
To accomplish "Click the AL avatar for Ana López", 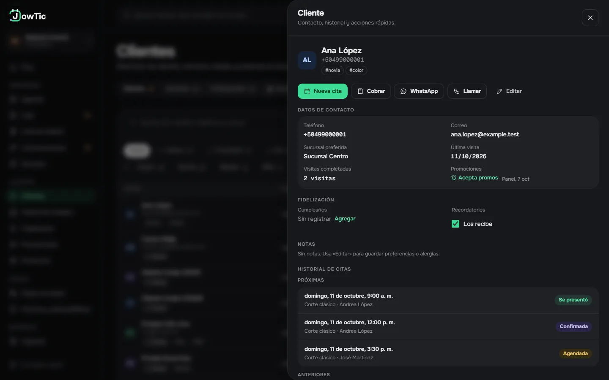I will point(307,60).
